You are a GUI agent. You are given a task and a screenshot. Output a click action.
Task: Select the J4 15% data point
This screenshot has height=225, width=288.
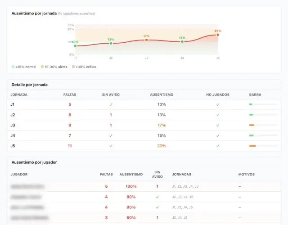[x=182, y=41]
